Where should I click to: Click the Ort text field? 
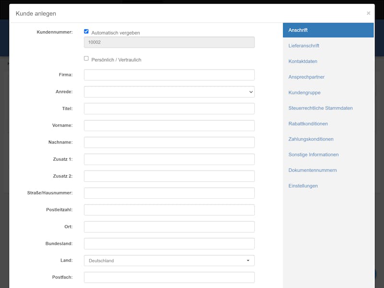pos(169,227)
